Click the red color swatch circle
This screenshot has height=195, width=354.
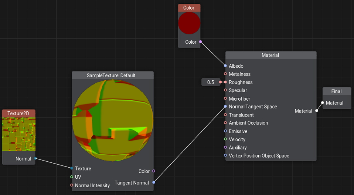pyautogui.click(x=189, y=23)
